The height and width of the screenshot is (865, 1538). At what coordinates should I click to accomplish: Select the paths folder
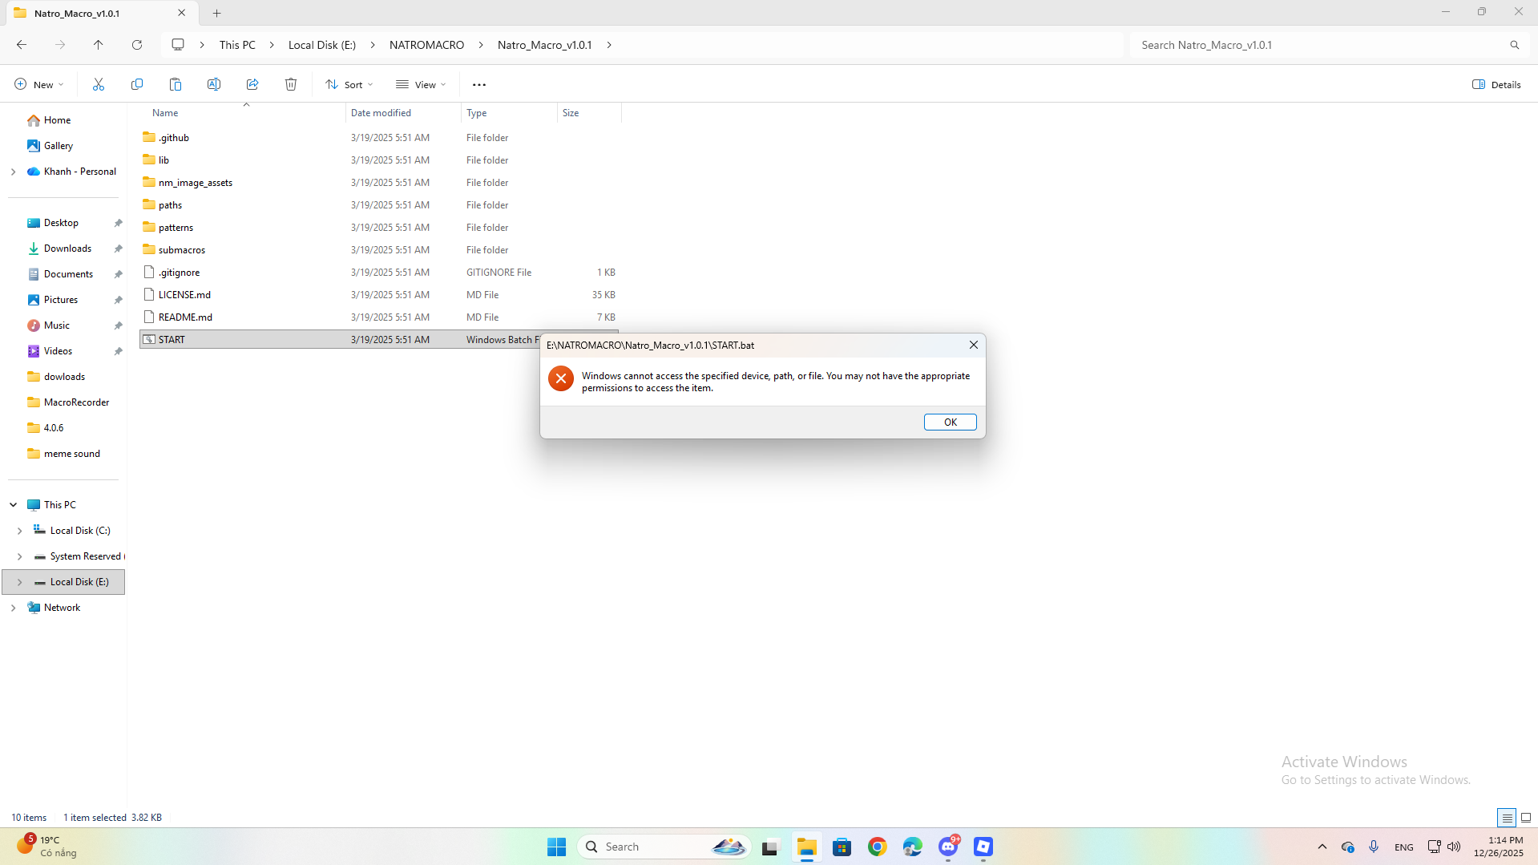pos(379,205)
